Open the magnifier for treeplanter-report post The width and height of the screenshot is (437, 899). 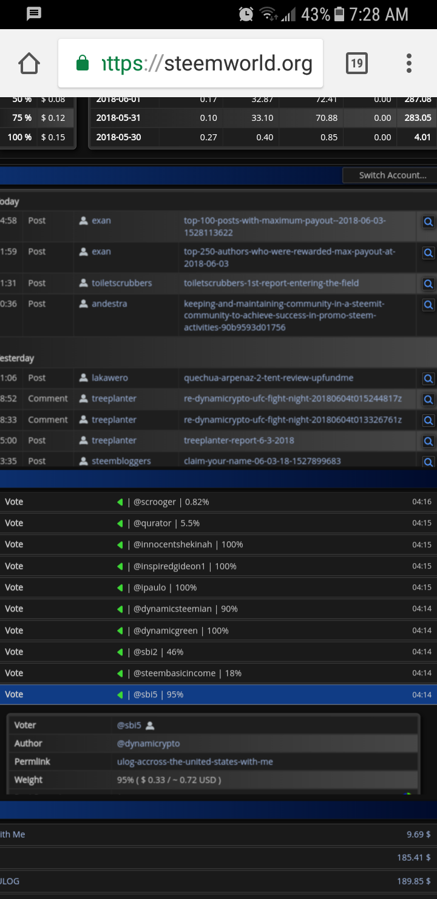(429, 442)
